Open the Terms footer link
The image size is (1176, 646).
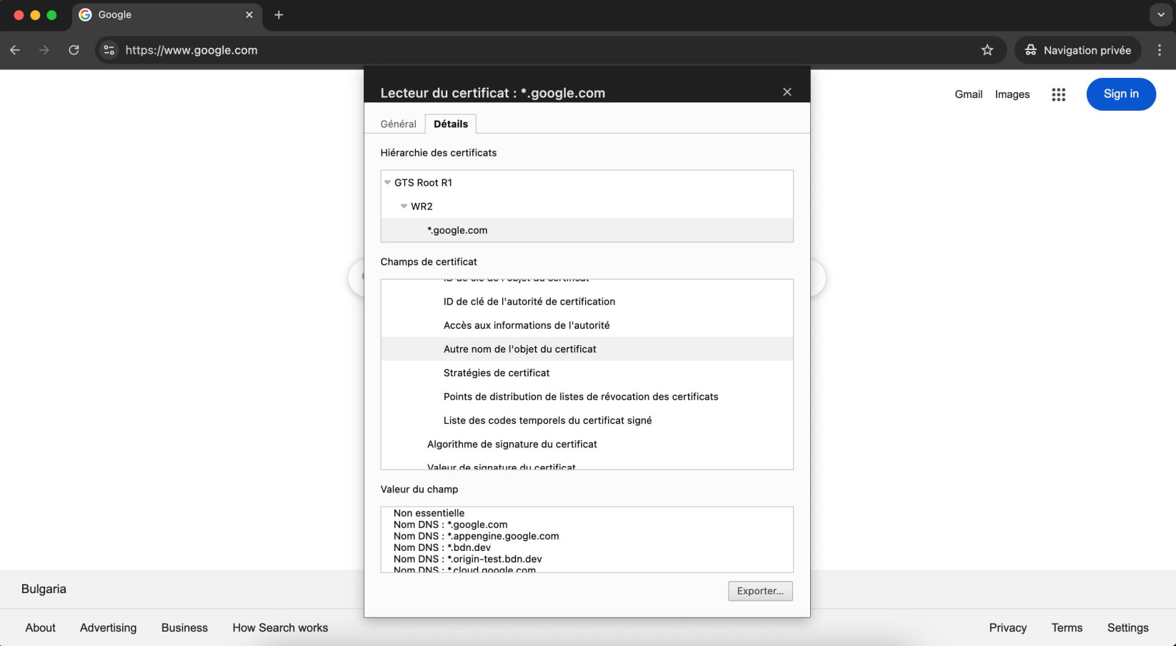click(1067, 627)
